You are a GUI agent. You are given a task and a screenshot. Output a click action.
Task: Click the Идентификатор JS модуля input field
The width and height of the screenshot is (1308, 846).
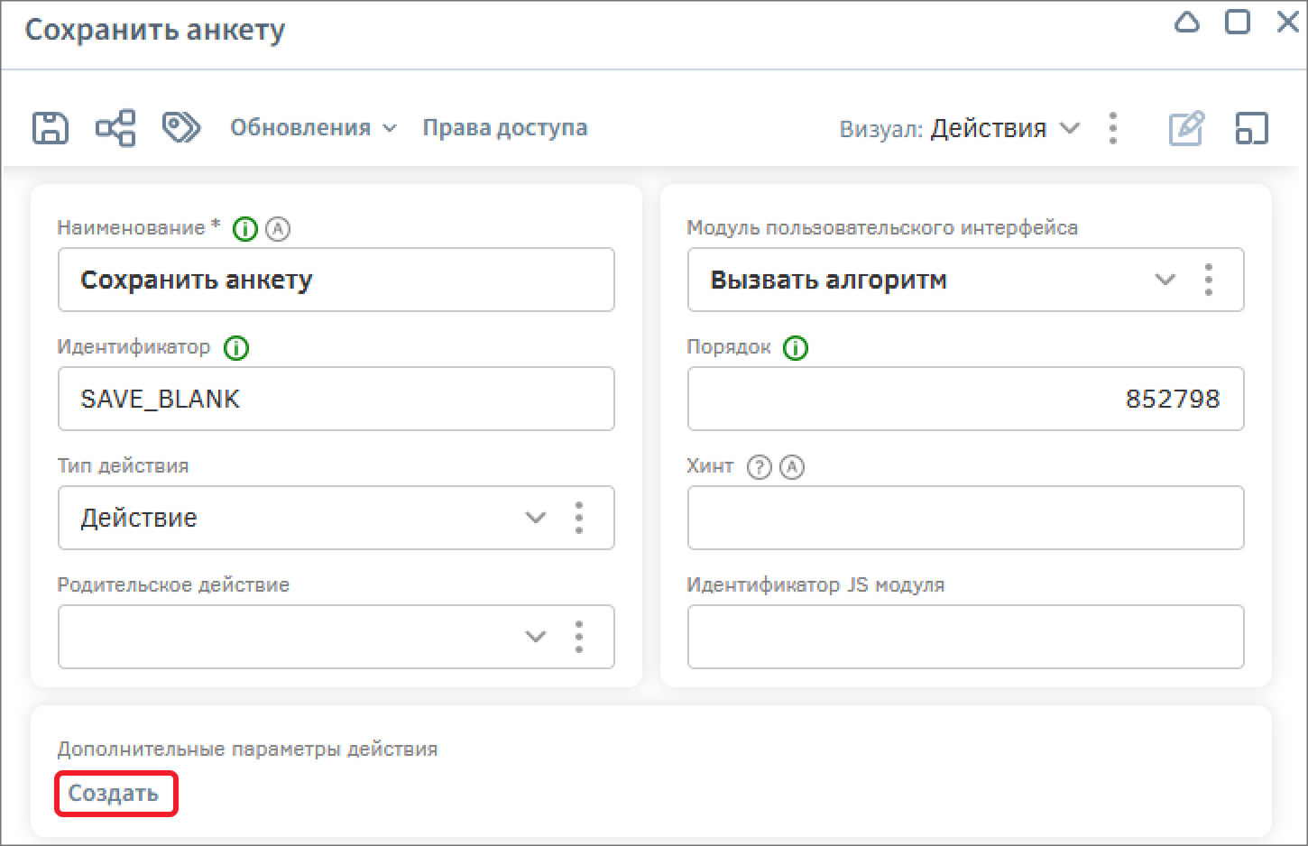pyautogui.click(x=965, y=637)
